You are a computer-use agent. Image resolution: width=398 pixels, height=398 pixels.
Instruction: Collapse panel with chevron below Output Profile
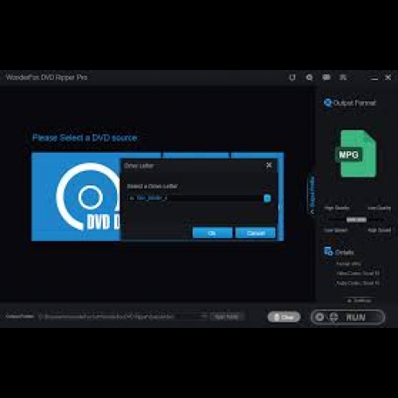(312, 212)
